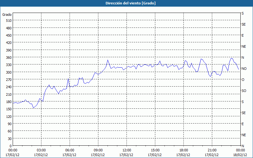Click the 480 y-axis tick label
This screenshot has width=253, height=158.
9,28
